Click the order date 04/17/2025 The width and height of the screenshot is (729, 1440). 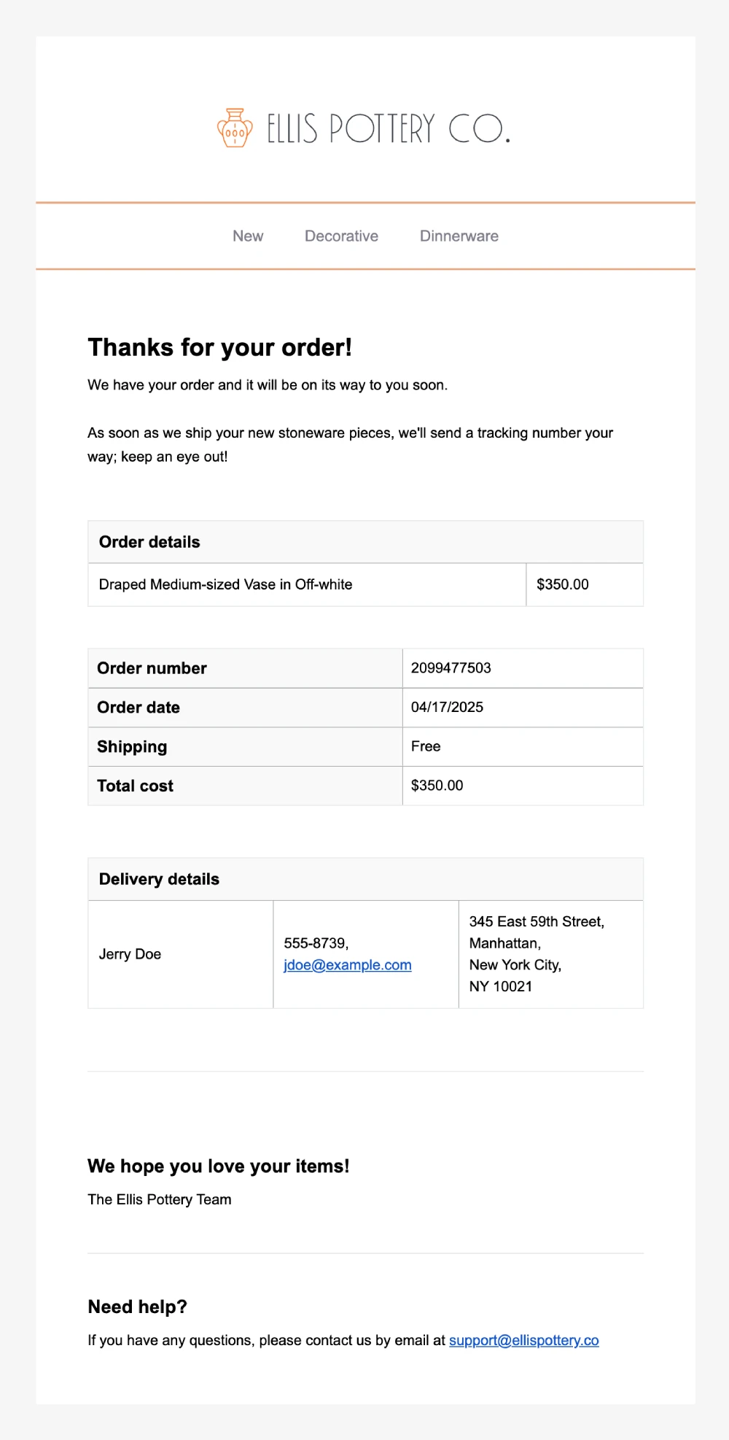pos(447,708)
